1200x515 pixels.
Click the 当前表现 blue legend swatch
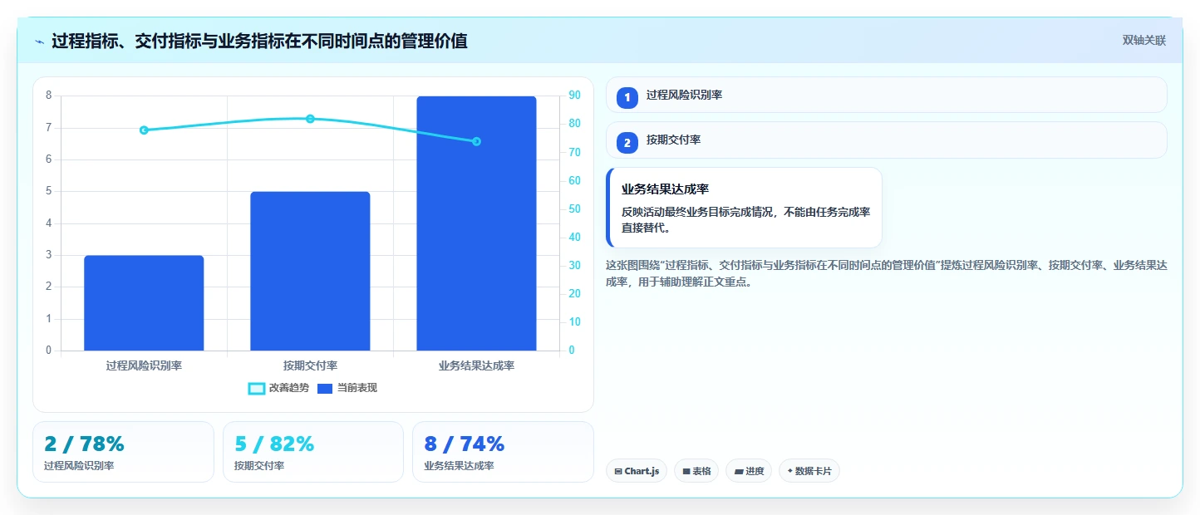(x=325, y=389)
